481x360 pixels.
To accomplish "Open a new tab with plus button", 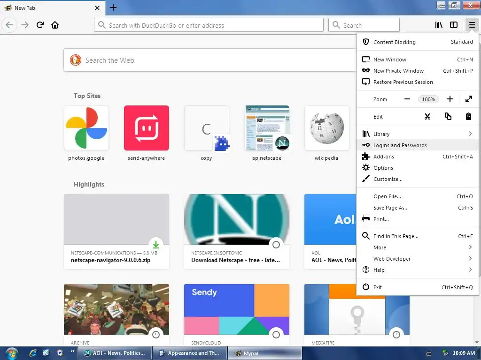I will pyautogui.click(x=113, y=7).
